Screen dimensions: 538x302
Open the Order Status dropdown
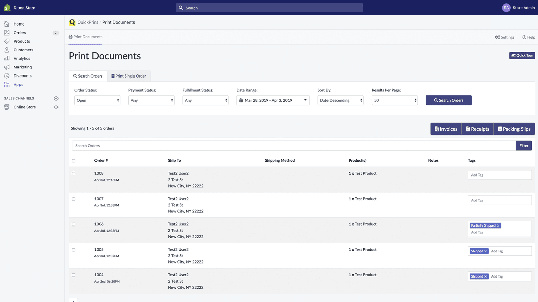pyautogui.click(x=97, y=100)
